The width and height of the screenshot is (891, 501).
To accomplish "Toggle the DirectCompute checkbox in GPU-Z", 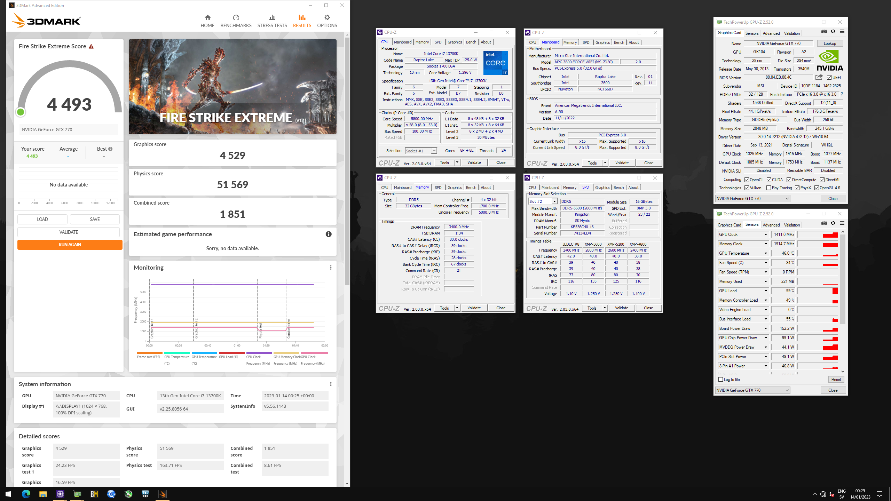I will pyautogui.click(x=789, y=180).
